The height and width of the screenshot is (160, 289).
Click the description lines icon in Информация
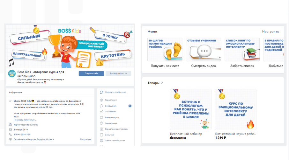pyautogui.click(x=10, y=101)
